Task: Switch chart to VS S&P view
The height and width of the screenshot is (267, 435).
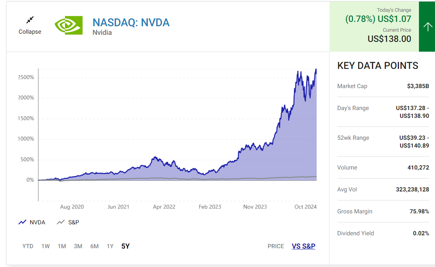Action: [x=303, y=246]
